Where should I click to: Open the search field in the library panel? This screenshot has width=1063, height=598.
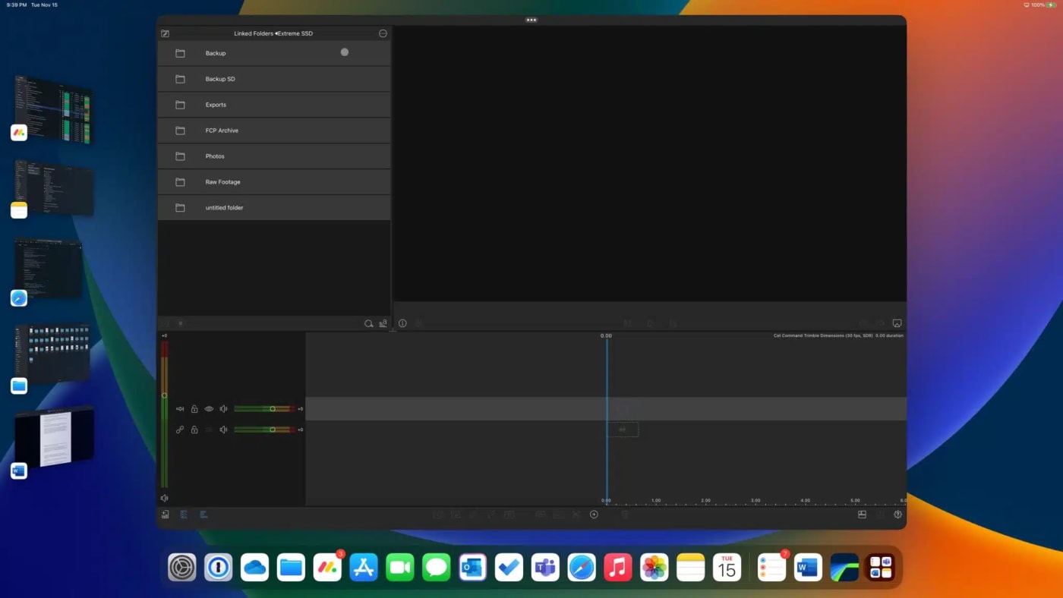[x=368, y=323]
